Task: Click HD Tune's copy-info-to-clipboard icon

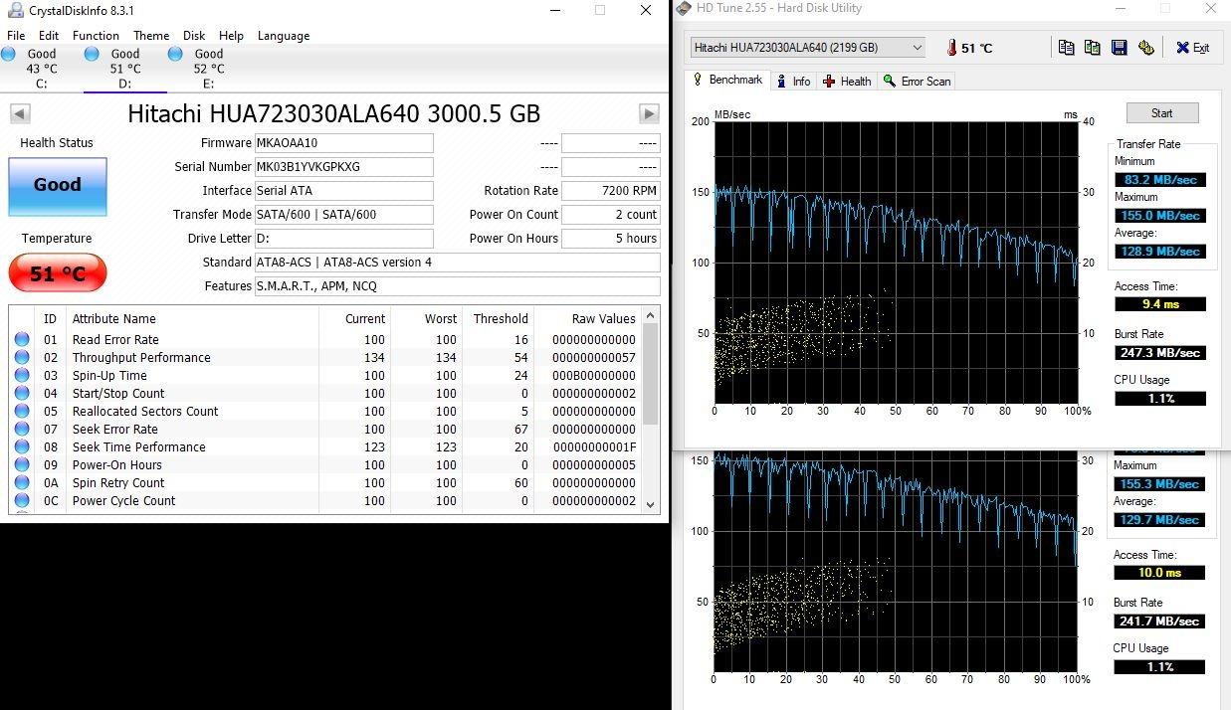Action: point(1066,48)
